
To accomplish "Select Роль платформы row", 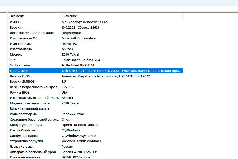I will pos(24,114).
